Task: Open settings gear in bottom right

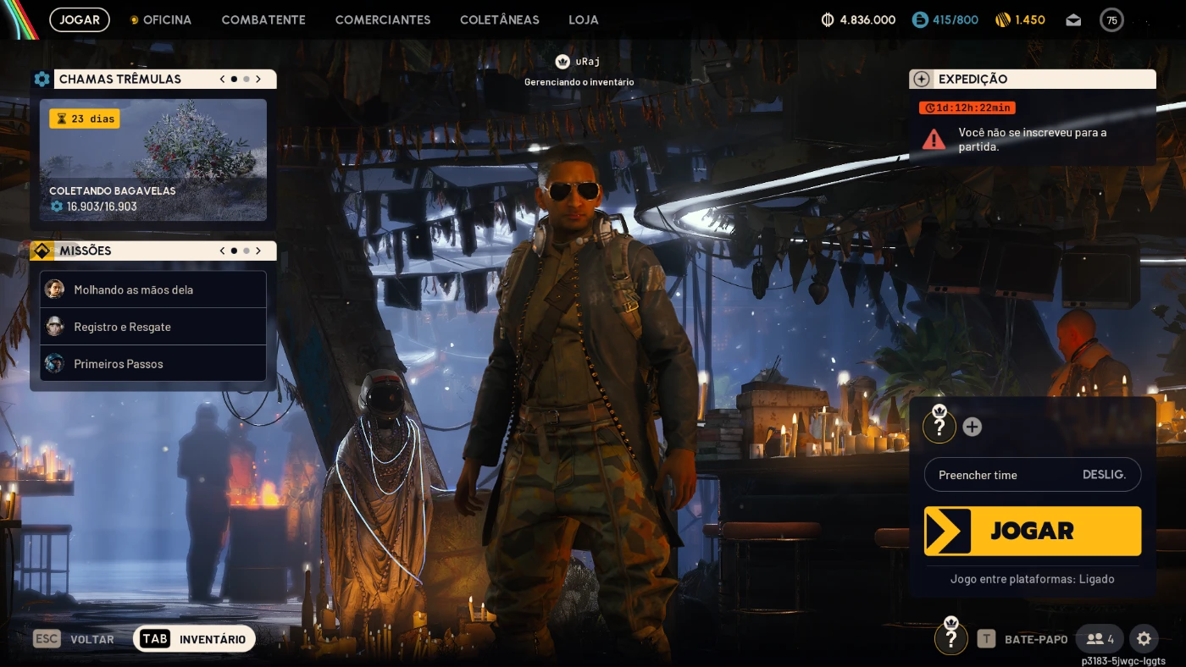Action: pyautogui.click(x=1144, y=639)
